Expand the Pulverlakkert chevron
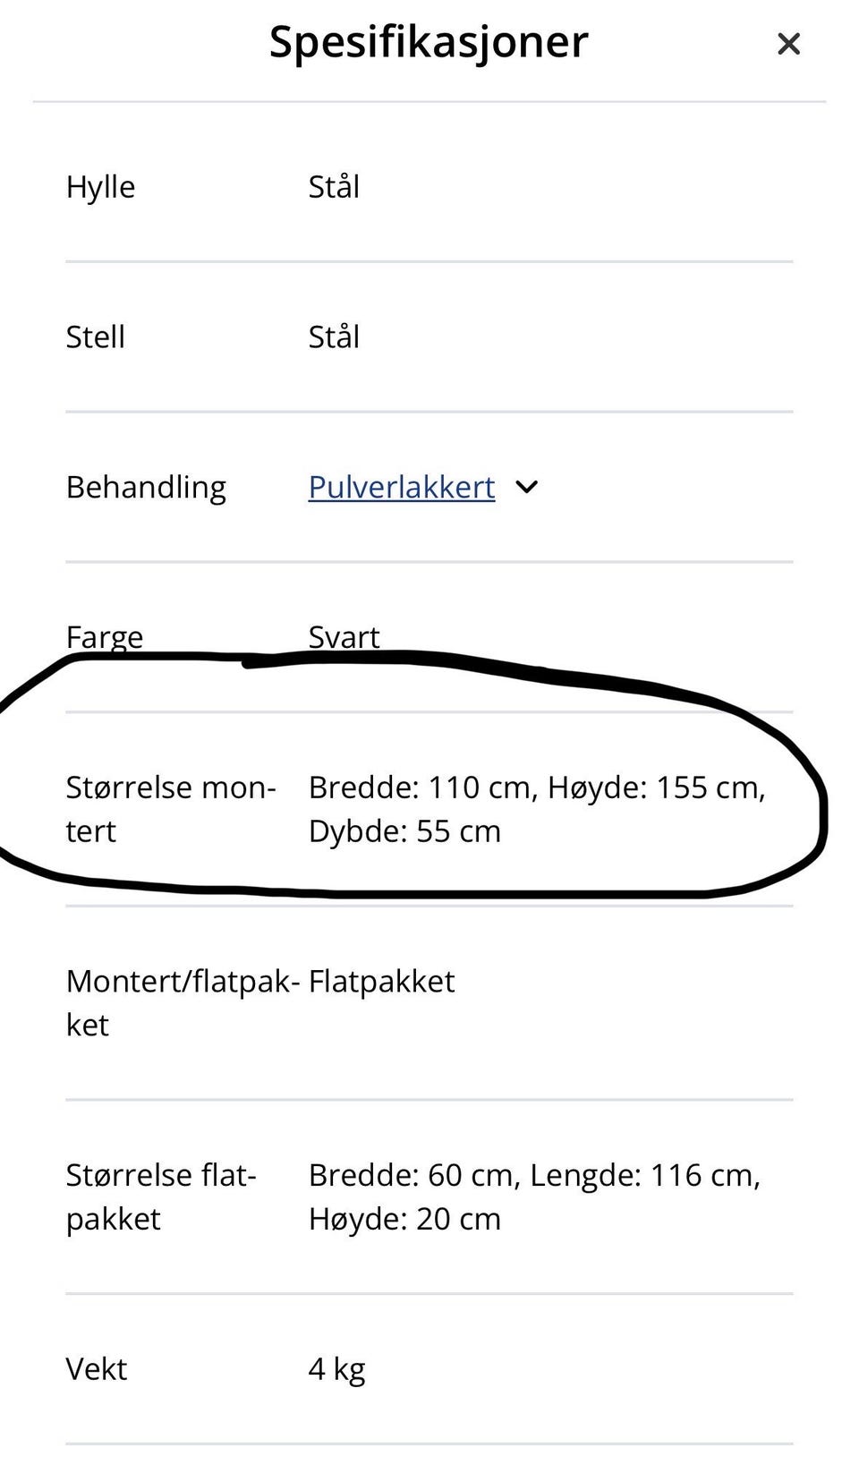Viewport: 859px width, 1473px height. (527, 487)
